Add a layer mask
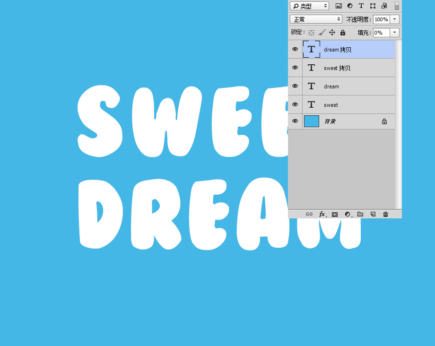The width and height of the screenshot is (435, 346). pos(335,214)
